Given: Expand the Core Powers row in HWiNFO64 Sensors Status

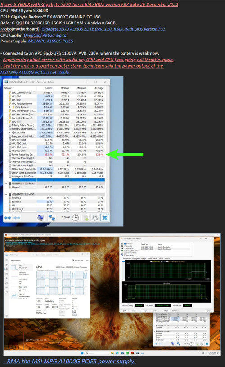Looking at the screenshot, I should [9, 107].
